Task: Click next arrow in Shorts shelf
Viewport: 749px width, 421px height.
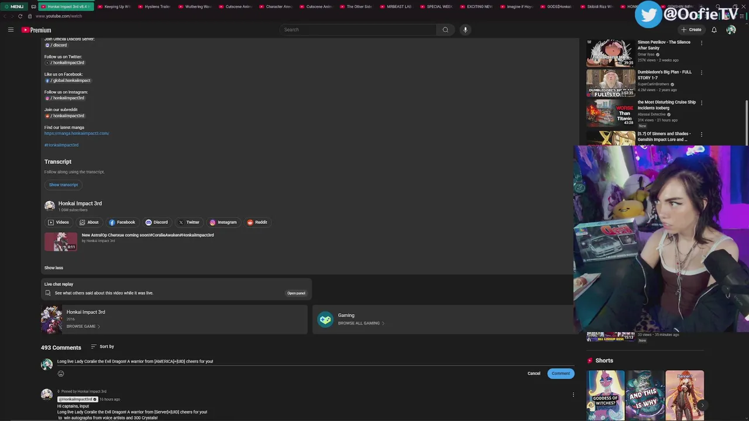Action: point(702,405)
